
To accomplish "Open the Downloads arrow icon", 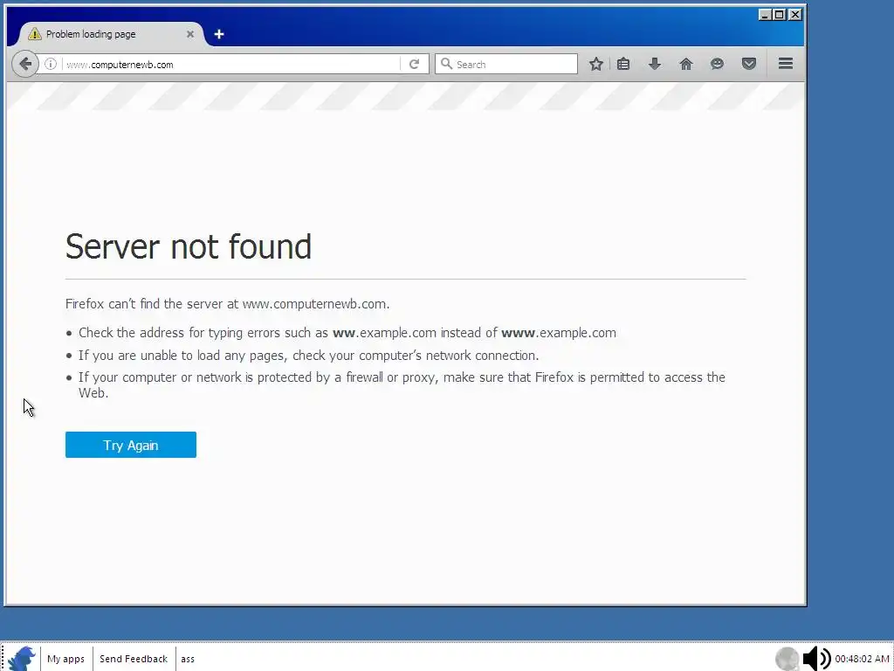I will (x=655, y=64).
